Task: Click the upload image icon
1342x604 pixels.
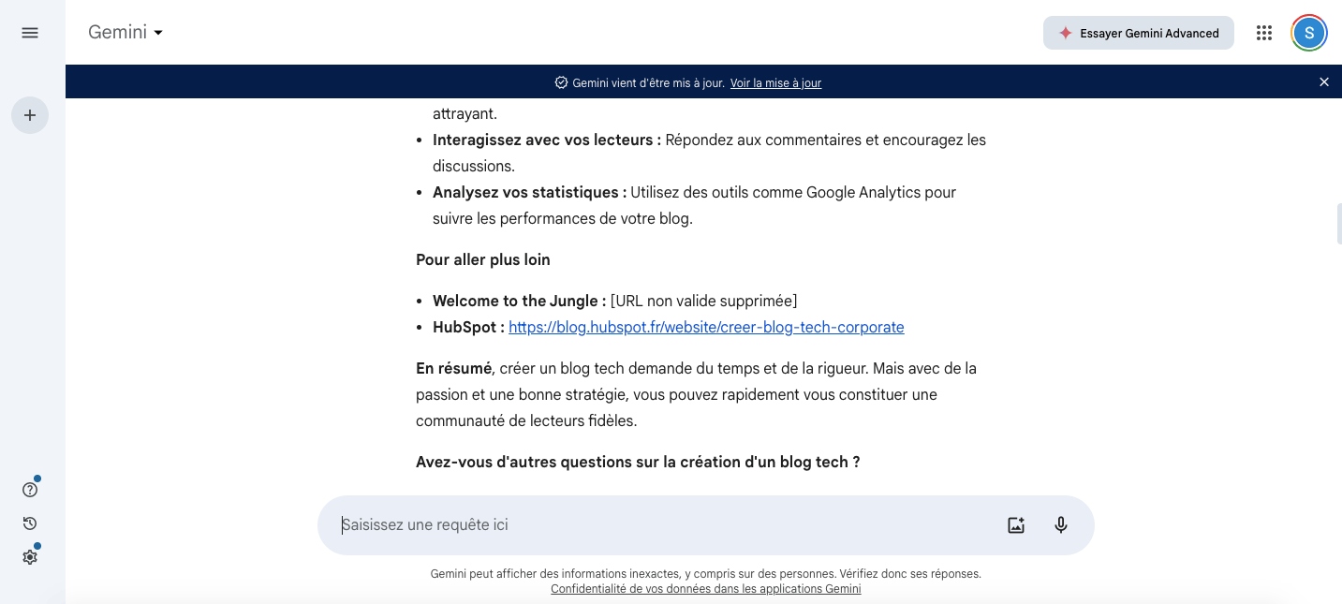Action: pyautogui.click(x=1016, y=525)
